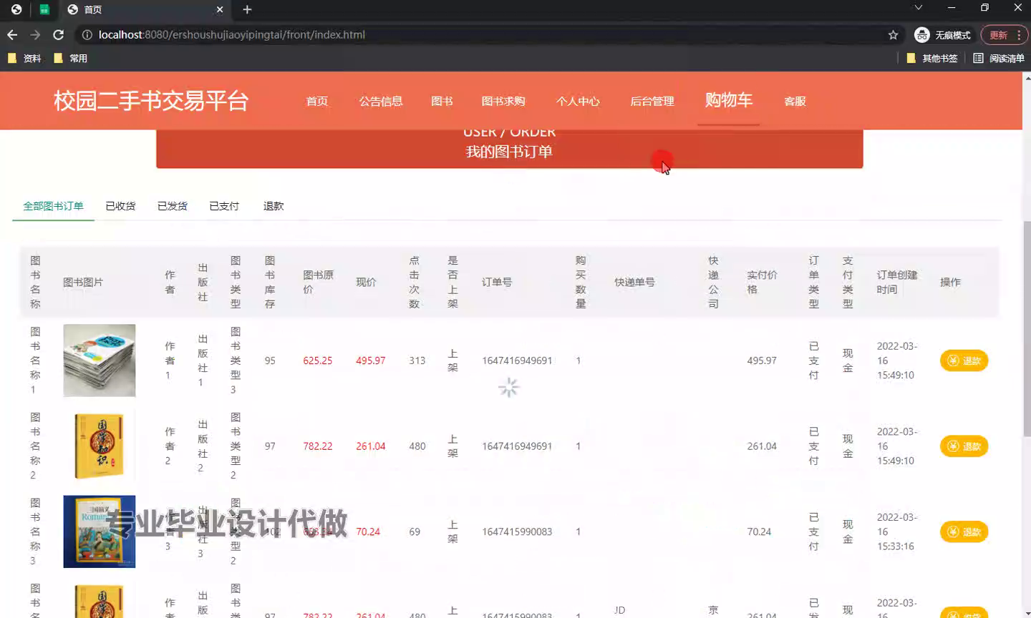
Task: Open the 阅读清单 reading list
Action: [999, 58]
